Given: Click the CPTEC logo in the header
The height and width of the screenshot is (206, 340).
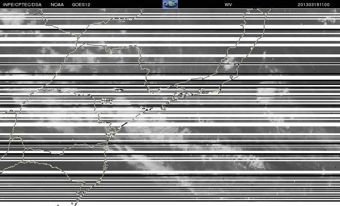Looking at the screenshot, I should (x=170, y=4).
